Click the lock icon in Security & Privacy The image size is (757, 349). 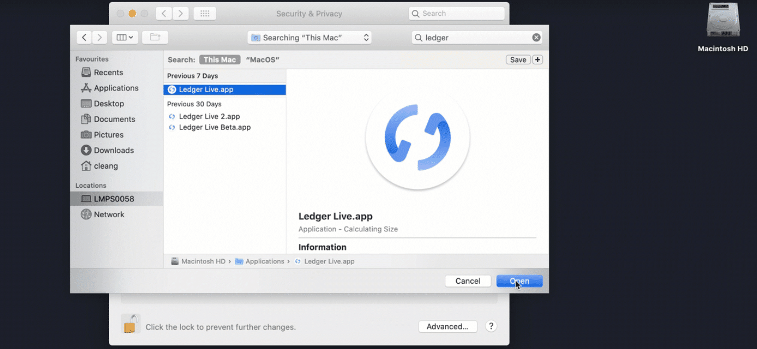130,324
